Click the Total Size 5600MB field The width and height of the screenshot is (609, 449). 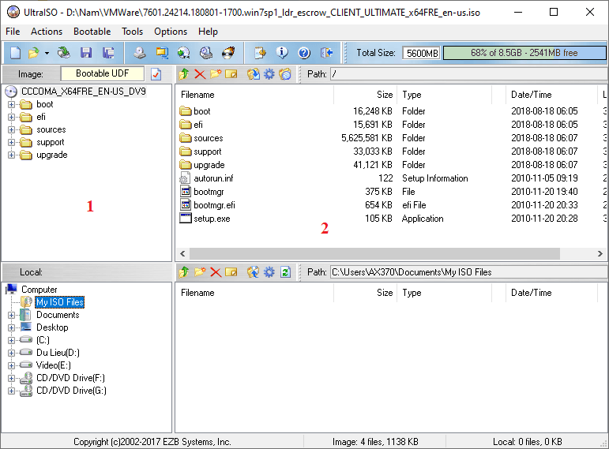[x=422, y=53]
